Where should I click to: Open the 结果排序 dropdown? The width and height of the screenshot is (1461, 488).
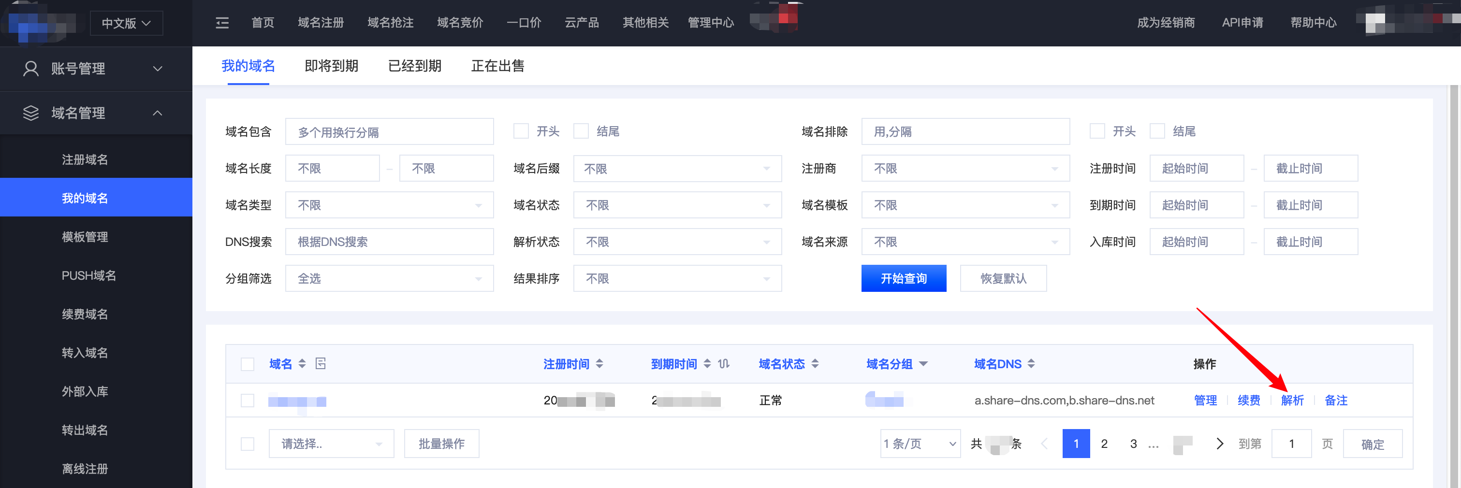coord(677,278)
